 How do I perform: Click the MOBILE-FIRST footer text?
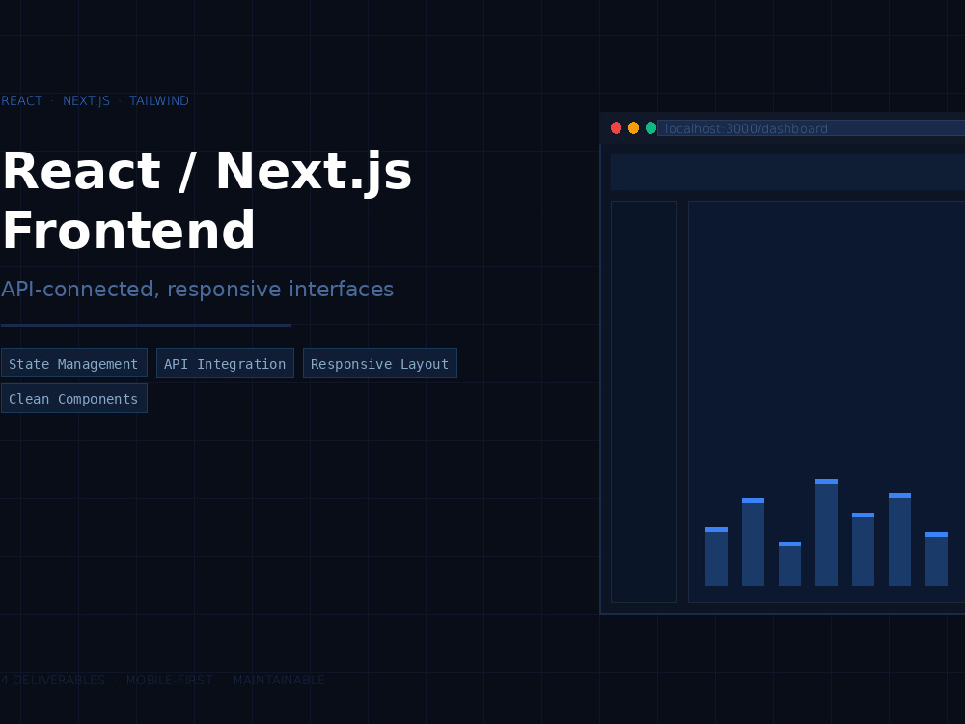click(x=170, y=680)
